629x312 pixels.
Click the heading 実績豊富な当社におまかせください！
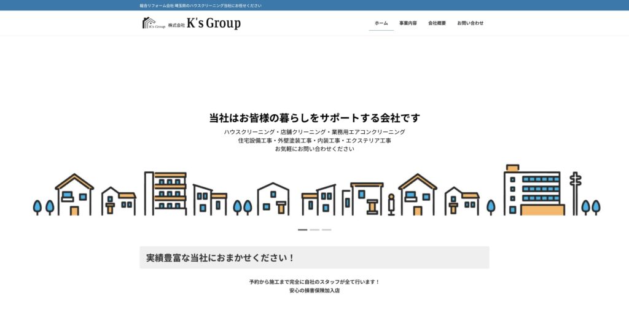(220, 258)
